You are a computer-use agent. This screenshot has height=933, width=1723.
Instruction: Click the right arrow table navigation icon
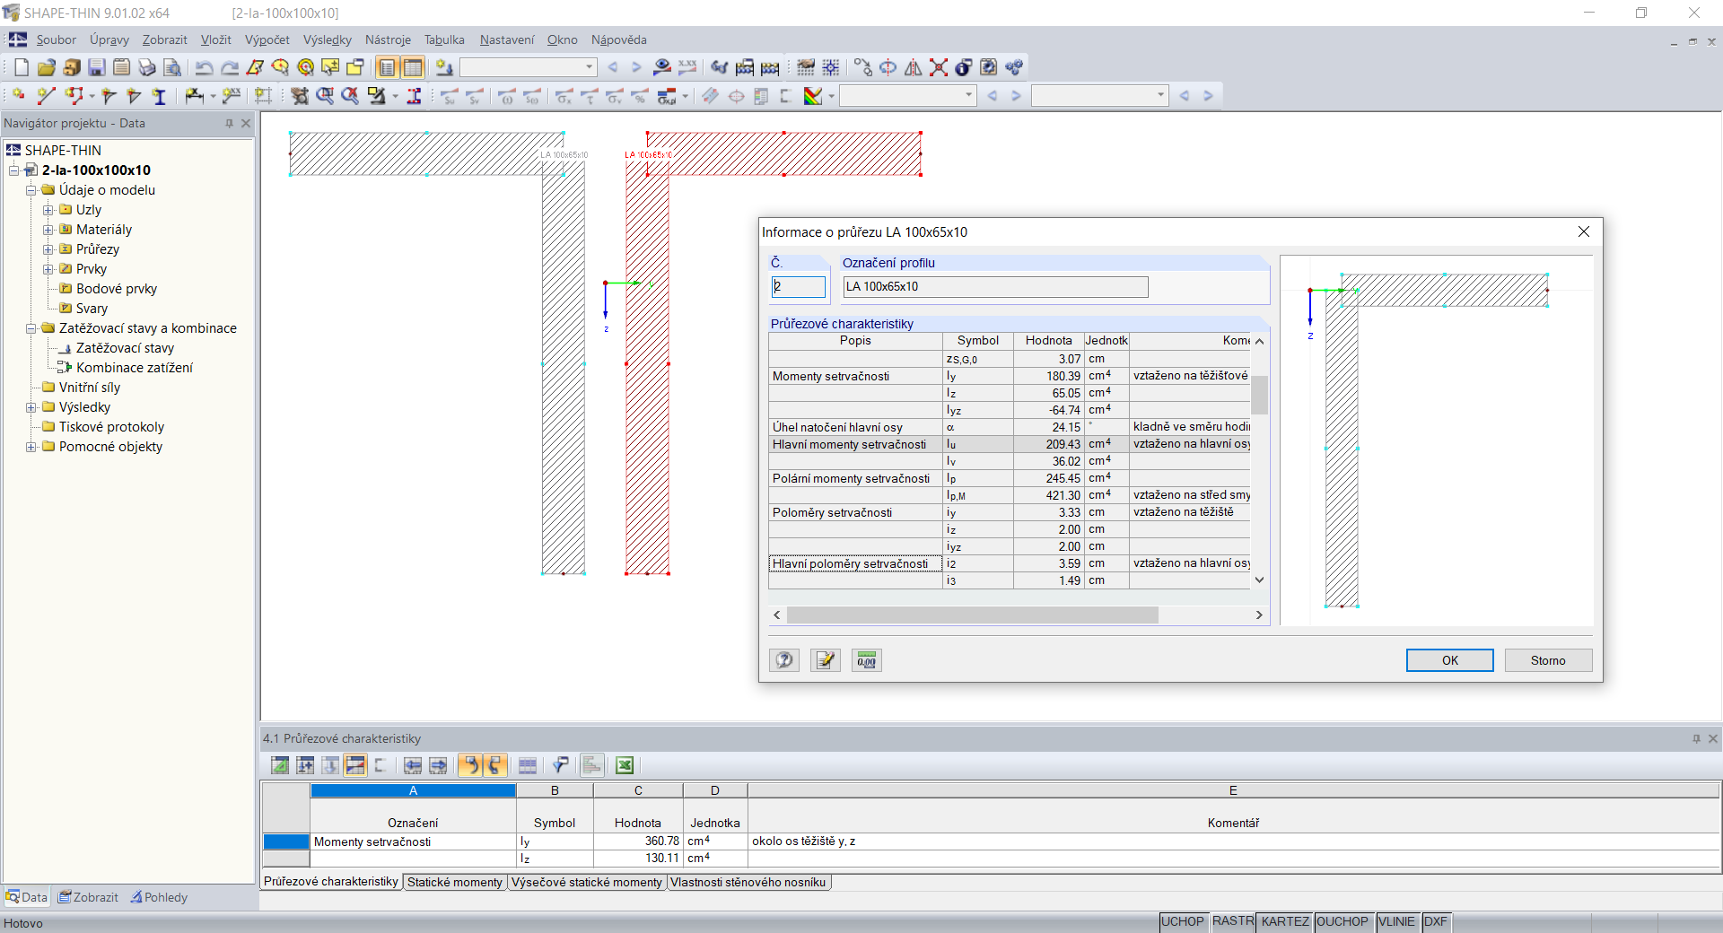(x=438, y=765)
